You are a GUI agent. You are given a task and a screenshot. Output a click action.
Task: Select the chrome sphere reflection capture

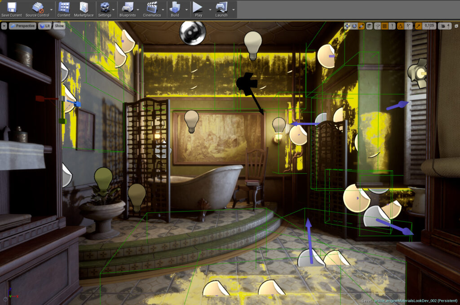(x=192, y=32)
